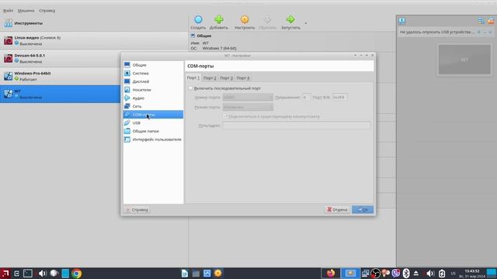Click the Общие section header in details

204,36
